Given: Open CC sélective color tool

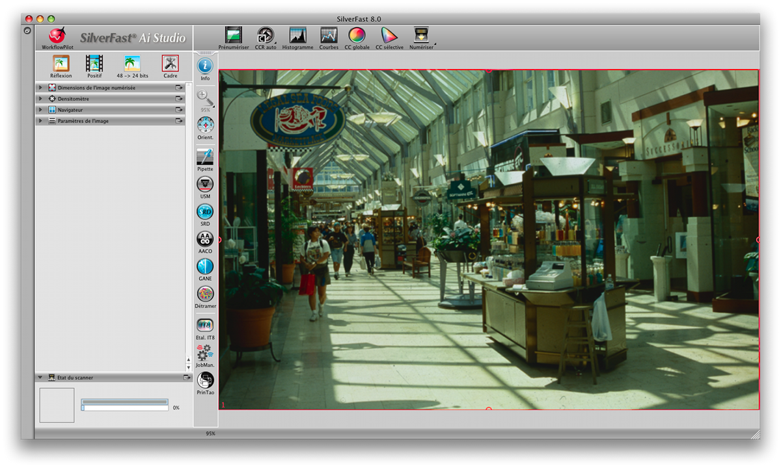Looking at the screenshot, I should tap(389, 35).
